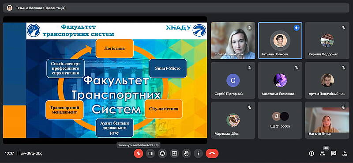Viewport: 353px width, 163px height.
Task: Open the emoji reactions button
Action: pos(162,154)
